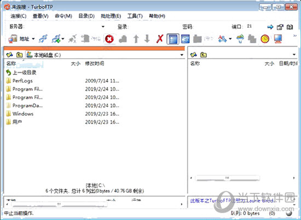Sort remote files by 大小 column
This screenshot has width=301, height=220.
pyautogui.click(x=269, y=63)
